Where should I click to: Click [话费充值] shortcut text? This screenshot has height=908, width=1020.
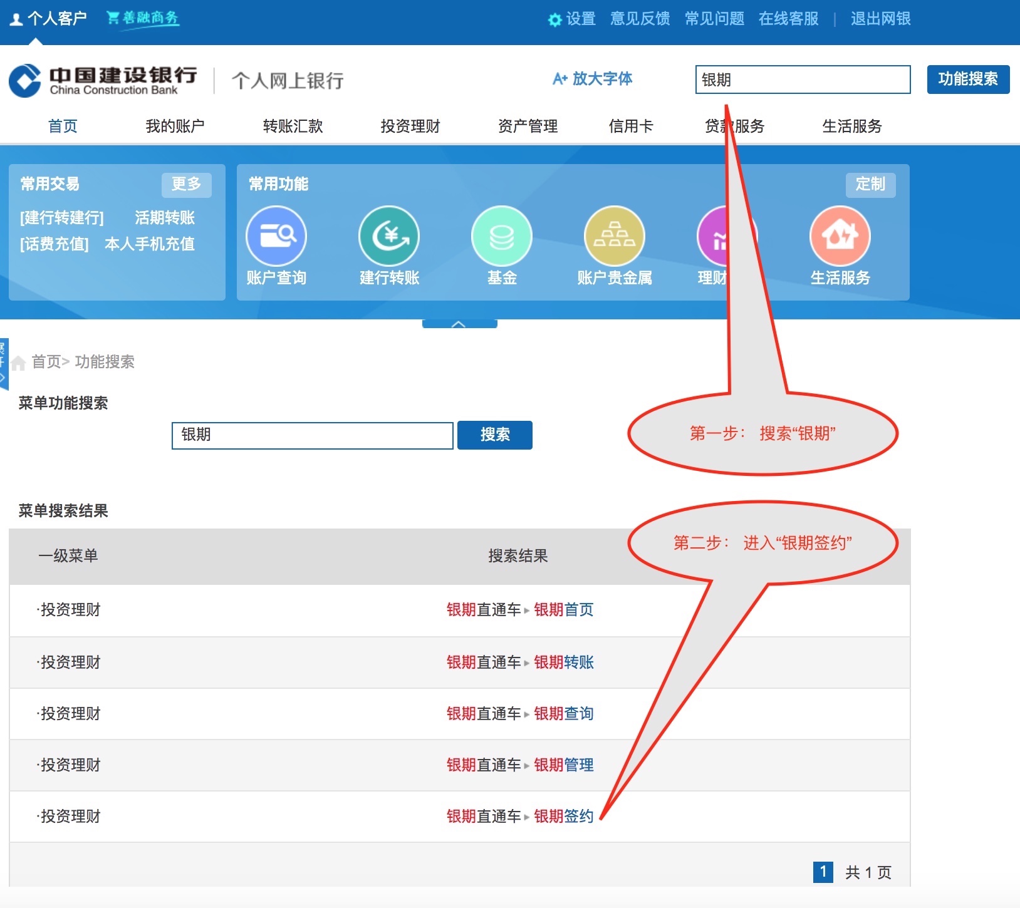pyautogui.click(x=55, y=244)
